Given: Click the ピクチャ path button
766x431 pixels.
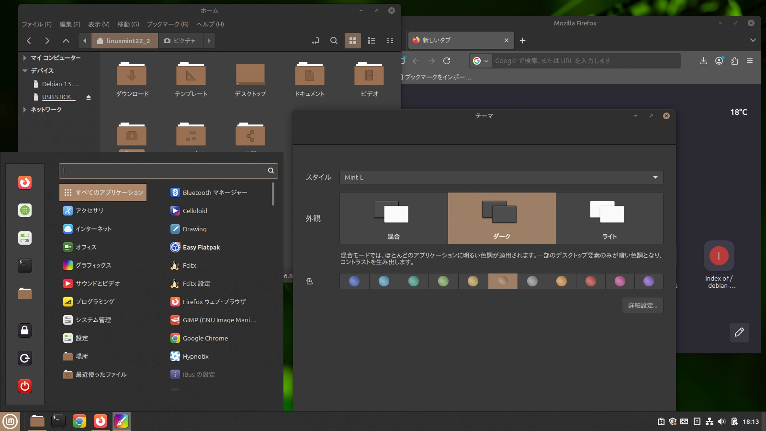Looking at the screenshot, I should (180, 41).
